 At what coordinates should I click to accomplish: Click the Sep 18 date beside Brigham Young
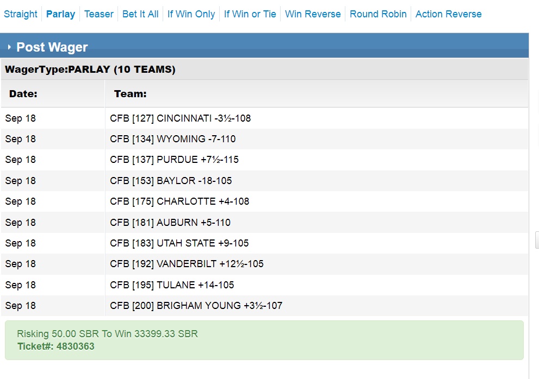pos(20,306)
